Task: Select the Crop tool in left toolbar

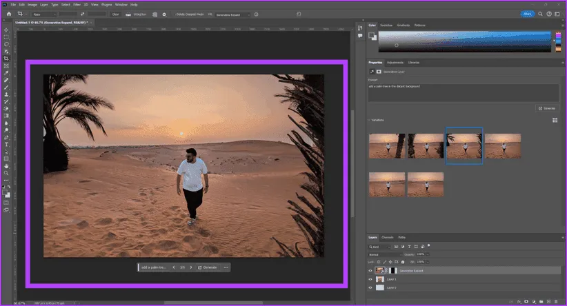Action: pyautogui.click(x=6, y=58)
